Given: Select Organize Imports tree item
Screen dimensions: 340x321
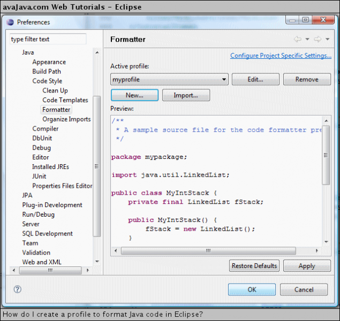Looking at the screenshot, I should pyautogui.click(x=66, y=119).
